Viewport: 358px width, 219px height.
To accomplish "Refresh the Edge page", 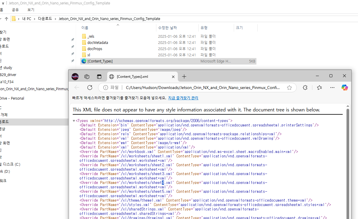I will pos(90,88).
